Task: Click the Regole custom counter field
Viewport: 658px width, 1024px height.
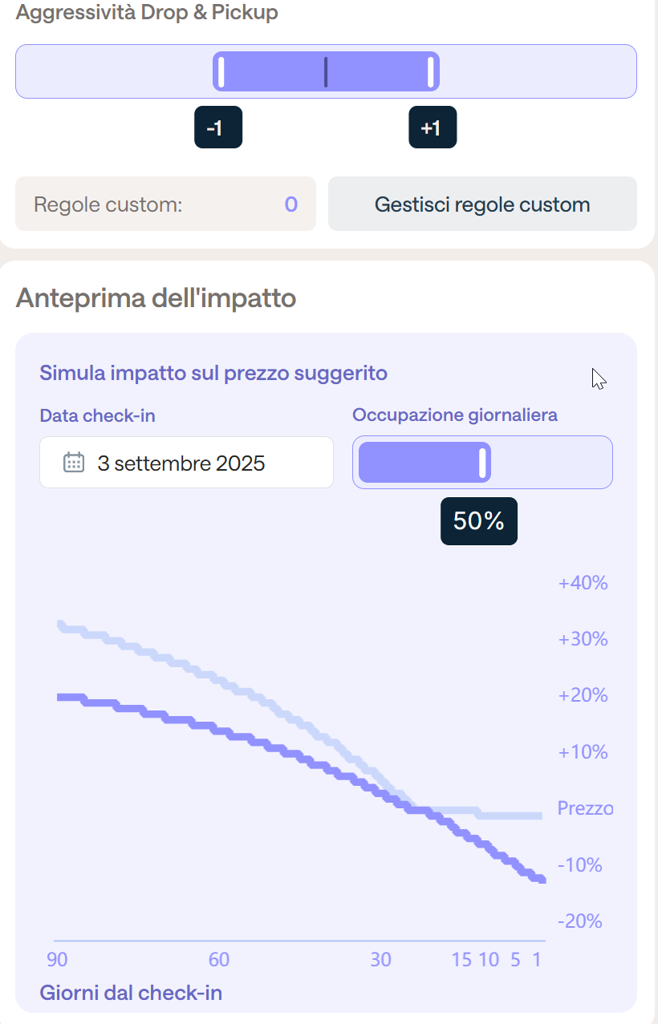Action: pyautogui.click(x=165, y=204)
